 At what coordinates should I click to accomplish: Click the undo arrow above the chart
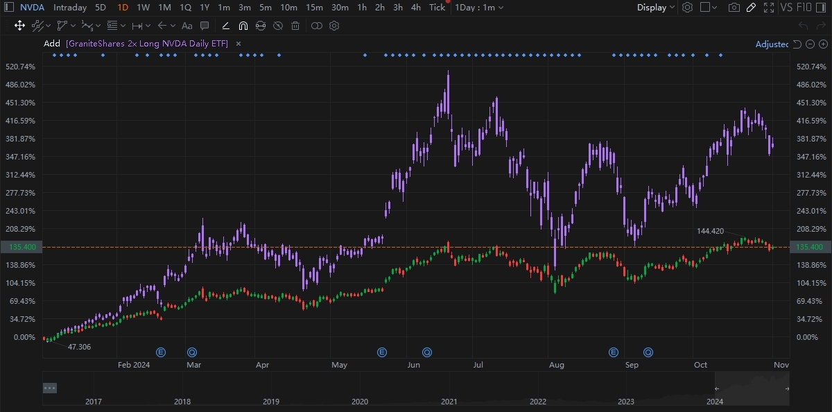[x=804, y=26]
